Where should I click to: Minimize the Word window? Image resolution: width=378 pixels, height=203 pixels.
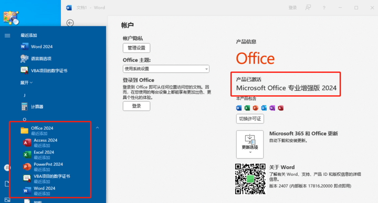pyautogui.click(x=340, y=8)
